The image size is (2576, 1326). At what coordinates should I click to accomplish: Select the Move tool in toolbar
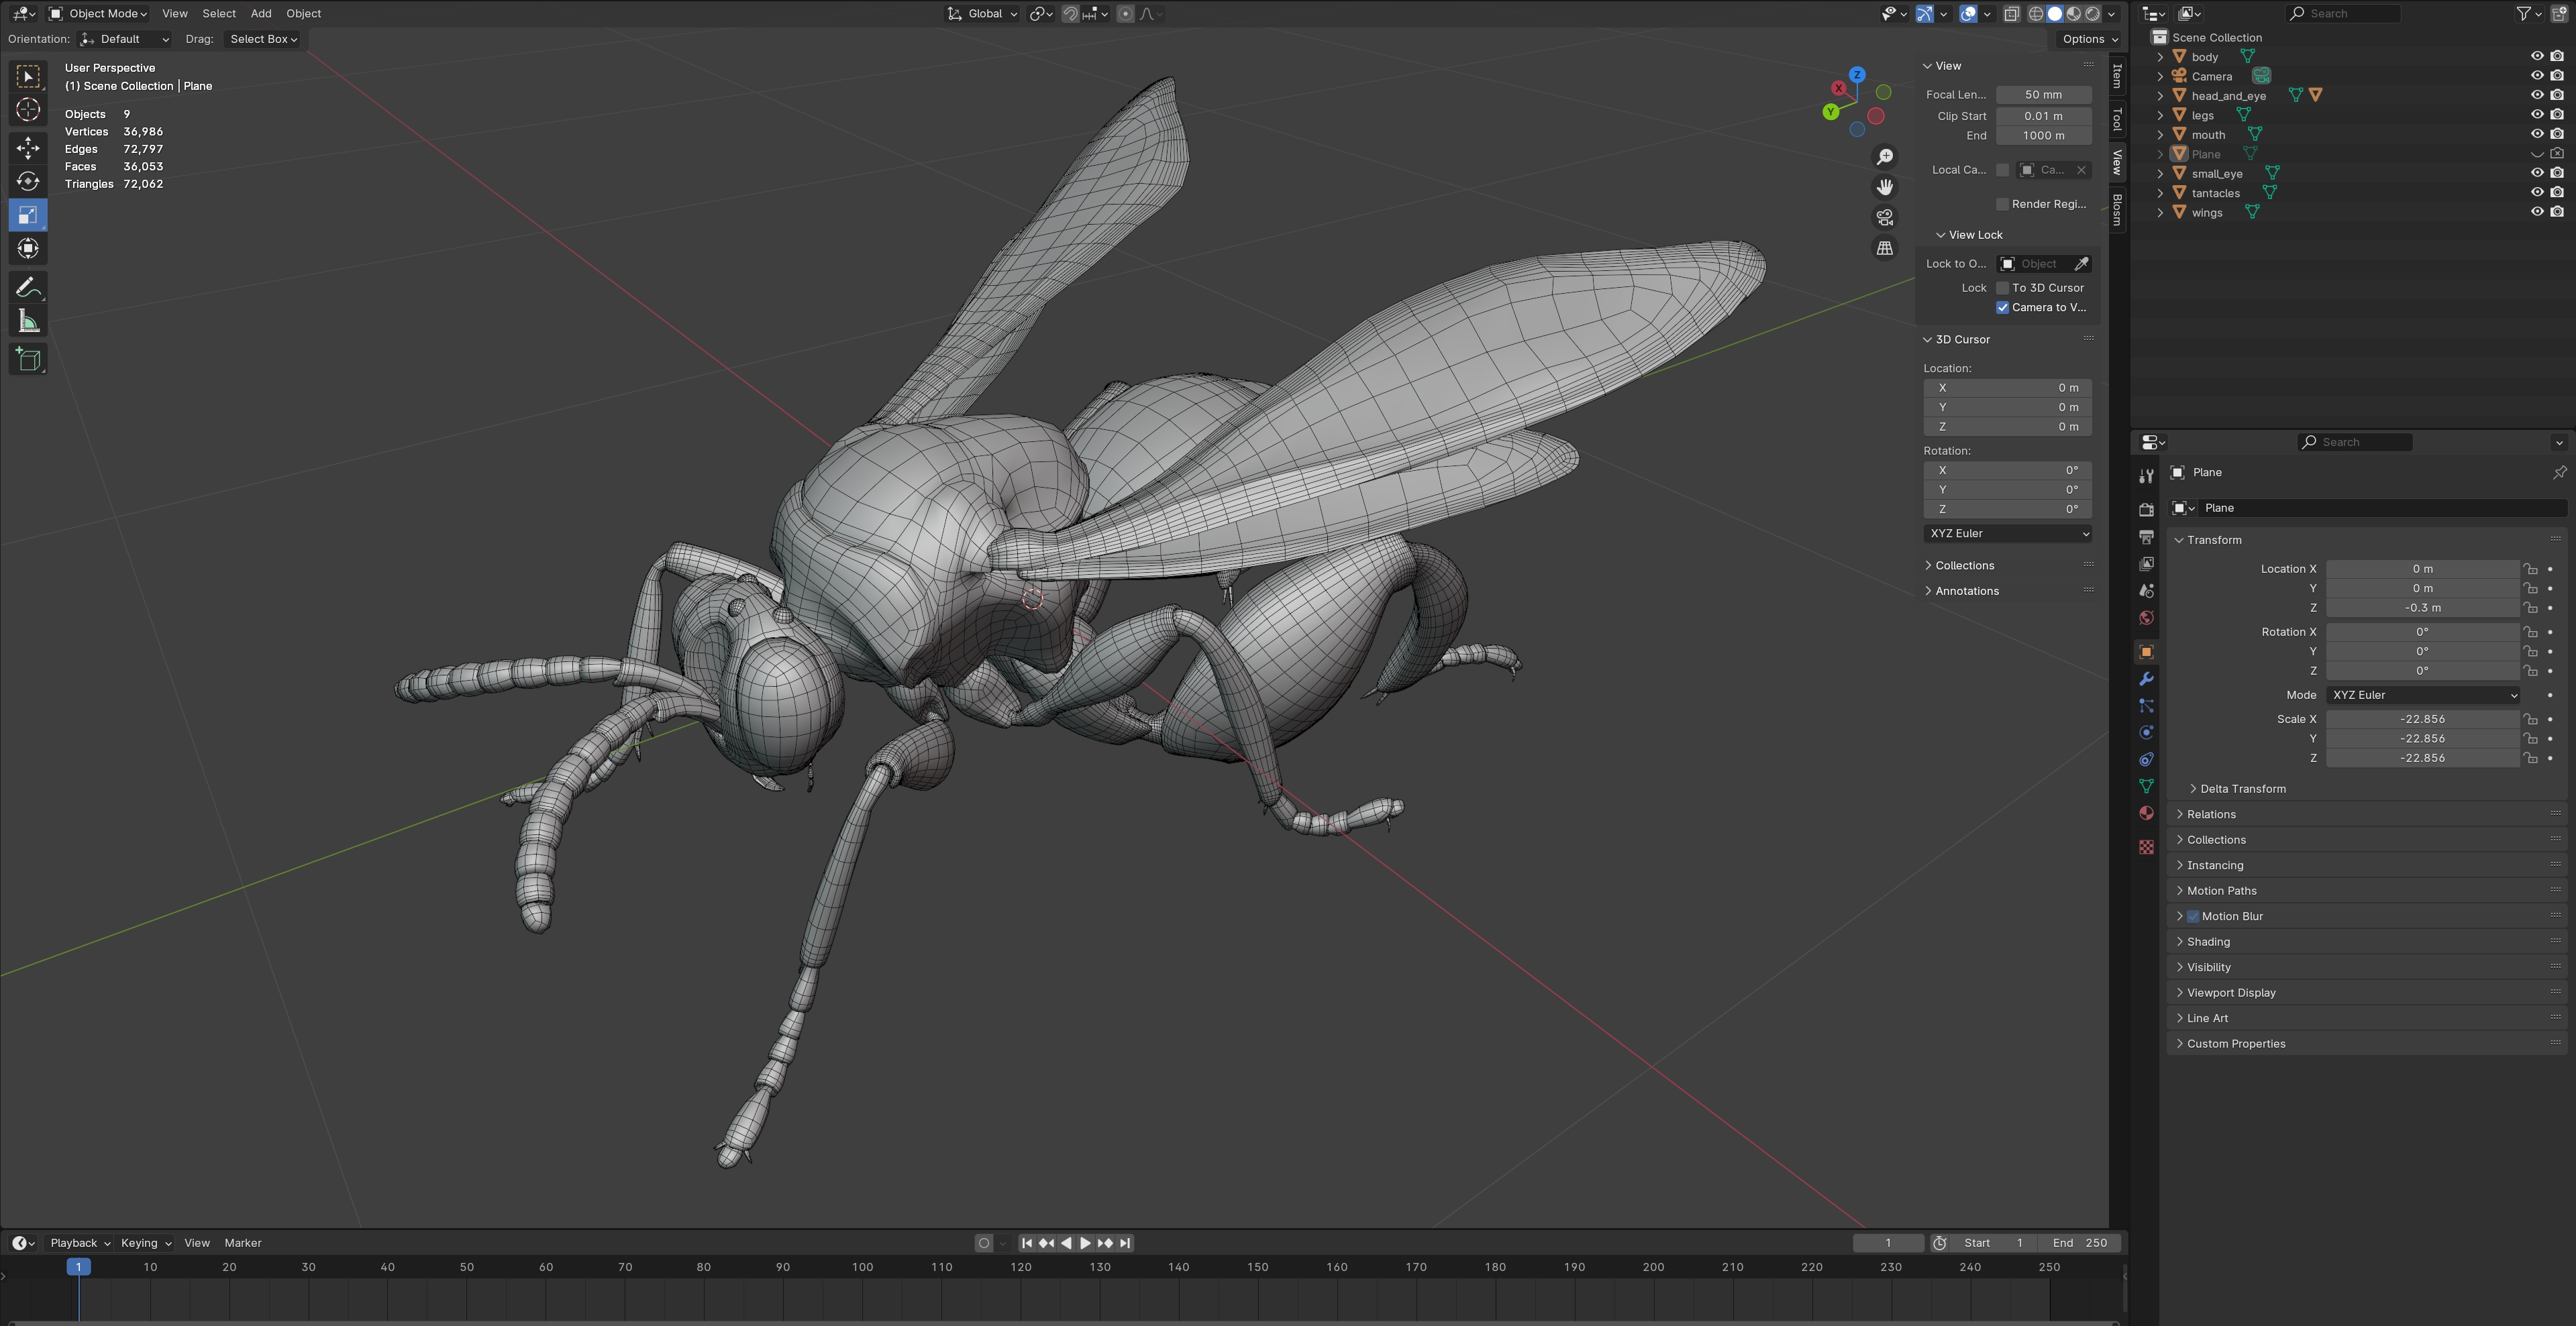point(28,148)
